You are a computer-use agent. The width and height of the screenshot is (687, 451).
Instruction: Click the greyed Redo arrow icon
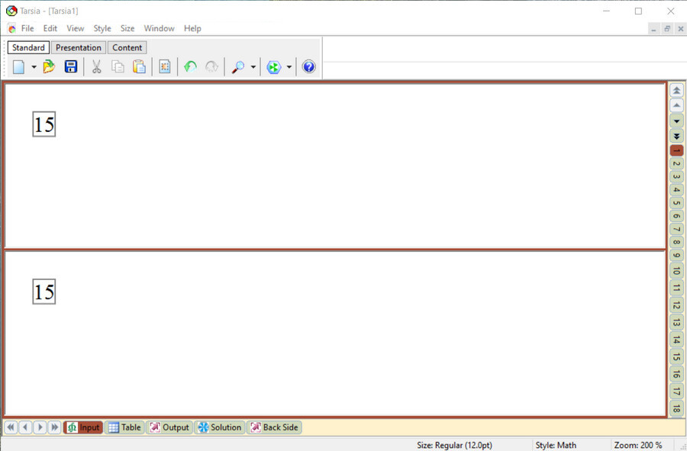tap(211, 67)
